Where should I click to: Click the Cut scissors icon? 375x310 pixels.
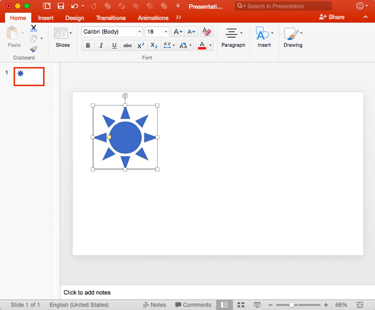[x=34, y=28]
